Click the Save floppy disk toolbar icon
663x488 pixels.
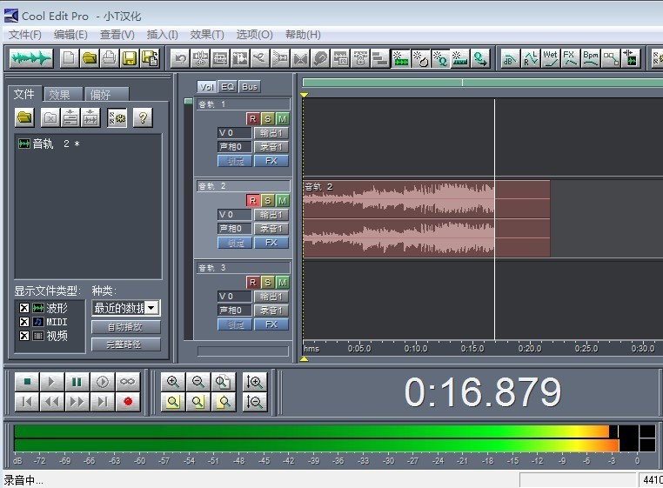pos(130,58)
